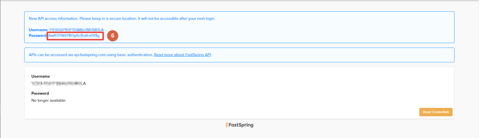Screen dimensions: 479x138
Task: Click the 'not be accessible after your next login' text
Action: click(181, 18)
